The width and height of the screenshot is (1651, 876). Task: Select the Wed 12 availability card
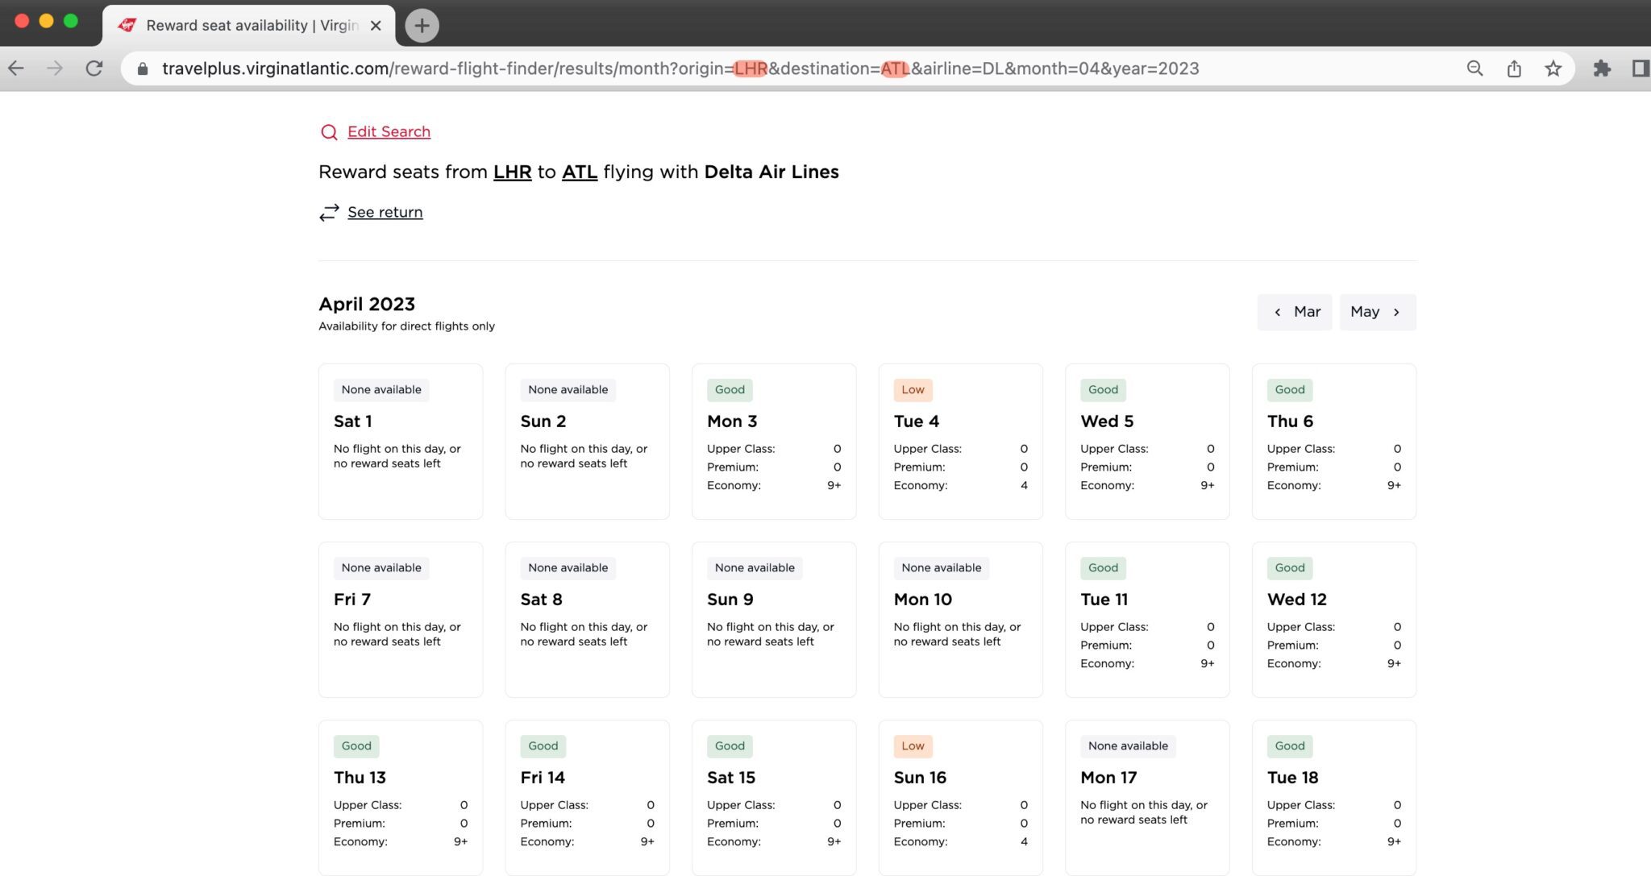pos(1333,619)
